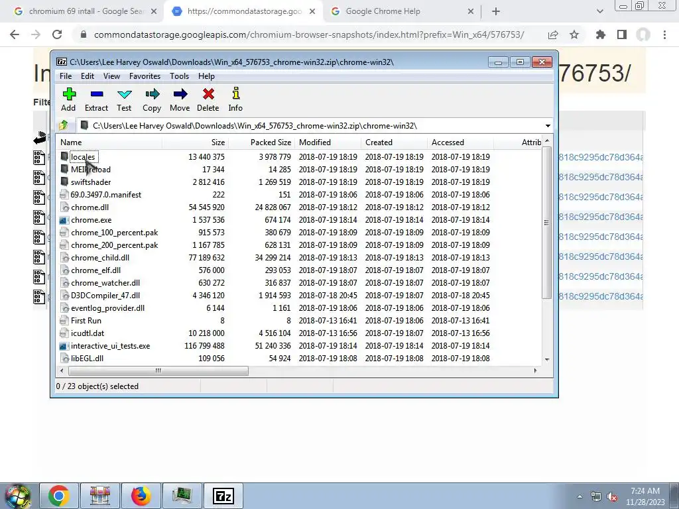
Task: Sort file list by the Name column
Action: coord(109,142)
